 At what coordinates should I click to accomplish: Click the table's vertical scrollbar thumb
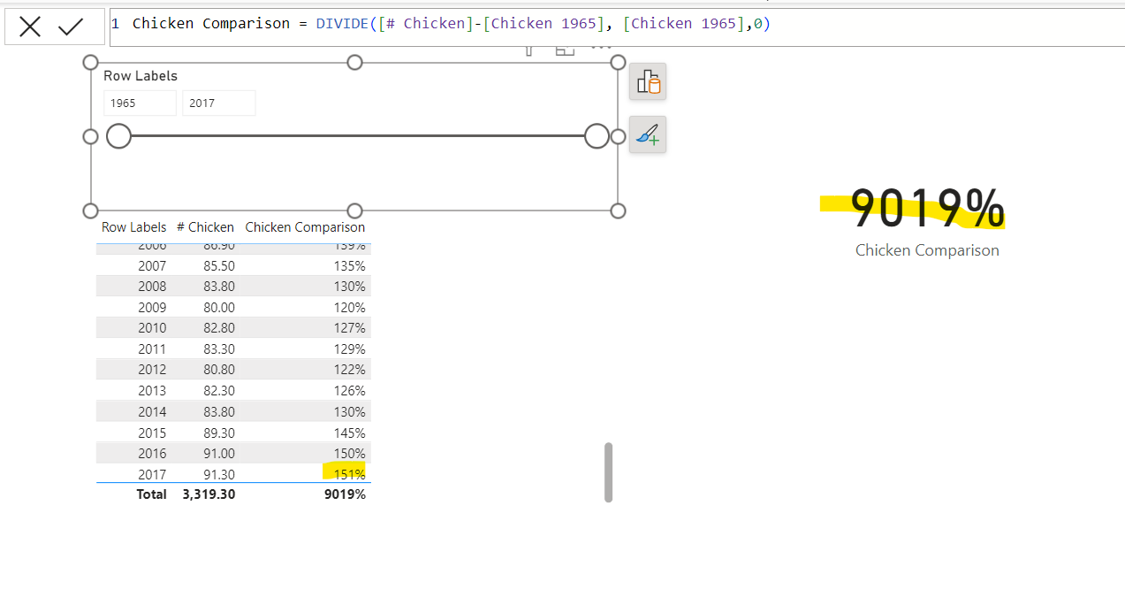(x=608, y=472)
